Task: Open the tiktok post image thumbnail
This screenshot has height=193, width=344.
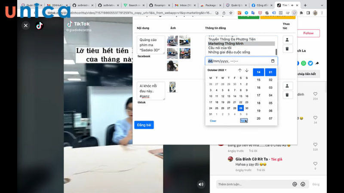Action: coord(172,87)
